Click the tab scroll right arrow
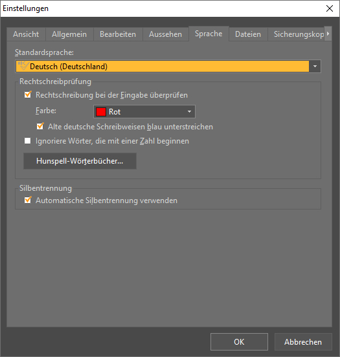The width and height of the screenshot is (340, 357). (x=328, y=34)
